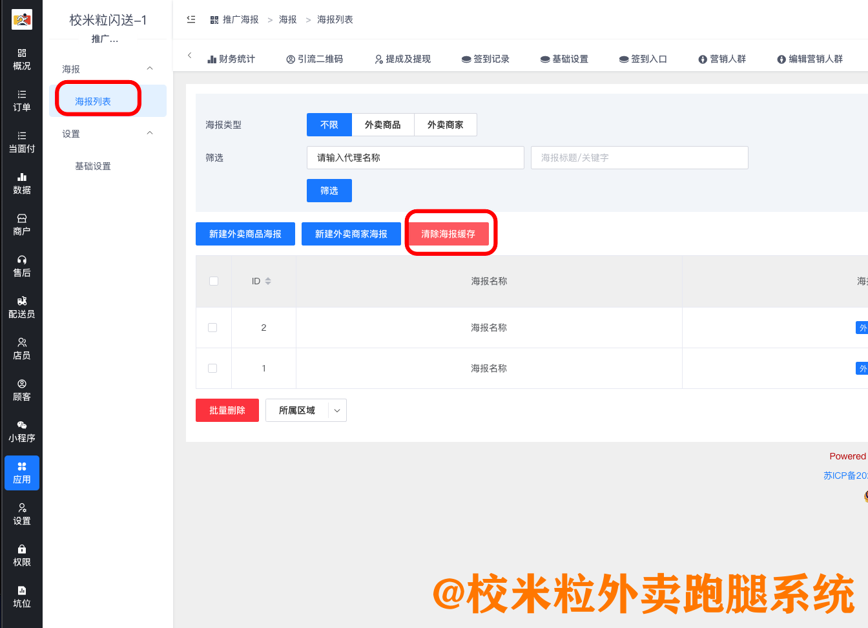Check the box for poster ID 1
The image size is (868, 628).
[x=212, y=368]
